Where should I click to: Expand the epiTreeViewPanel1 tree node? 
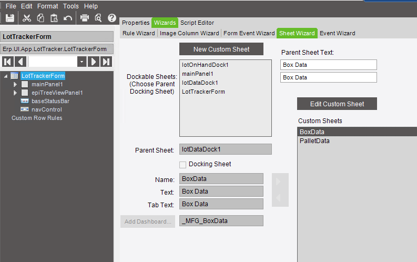(15, 93)
